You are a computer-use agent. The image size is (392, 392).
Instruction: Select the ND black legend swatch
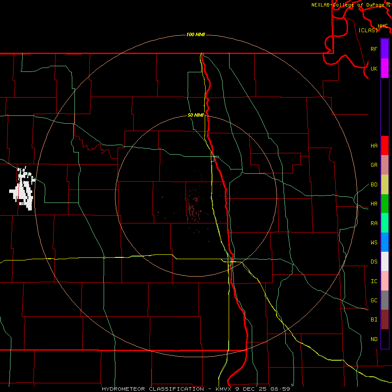click(385, 339)
